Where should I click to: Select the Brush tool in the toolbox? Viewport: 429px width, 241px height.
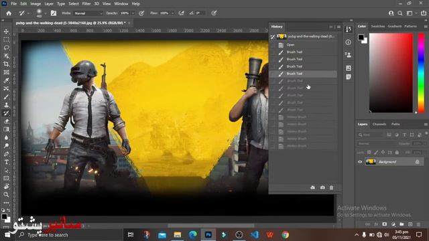point(6,97)
